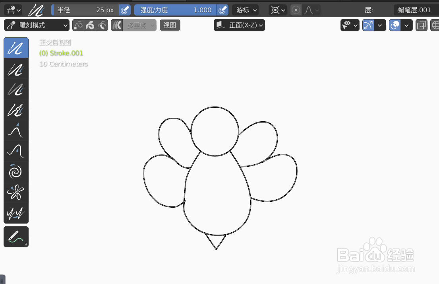439x284 pixels.
Task: Enable segment selection mask
Action: pyautogui.click(x=102, y=25)
